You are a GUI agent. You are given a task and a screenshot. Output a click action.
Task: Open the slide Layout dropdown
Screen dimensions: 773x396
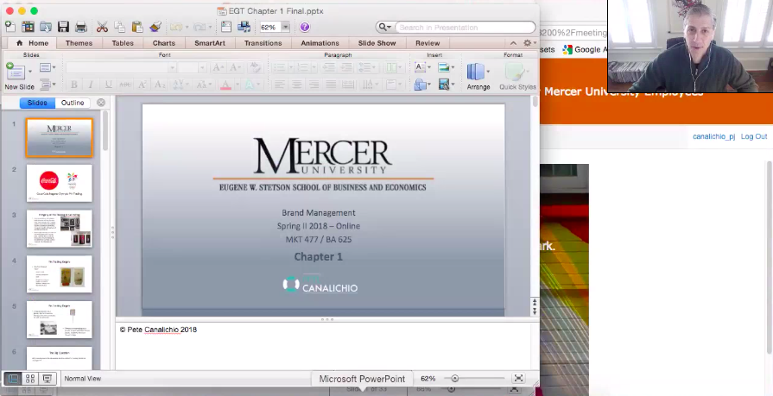[48, 67]
